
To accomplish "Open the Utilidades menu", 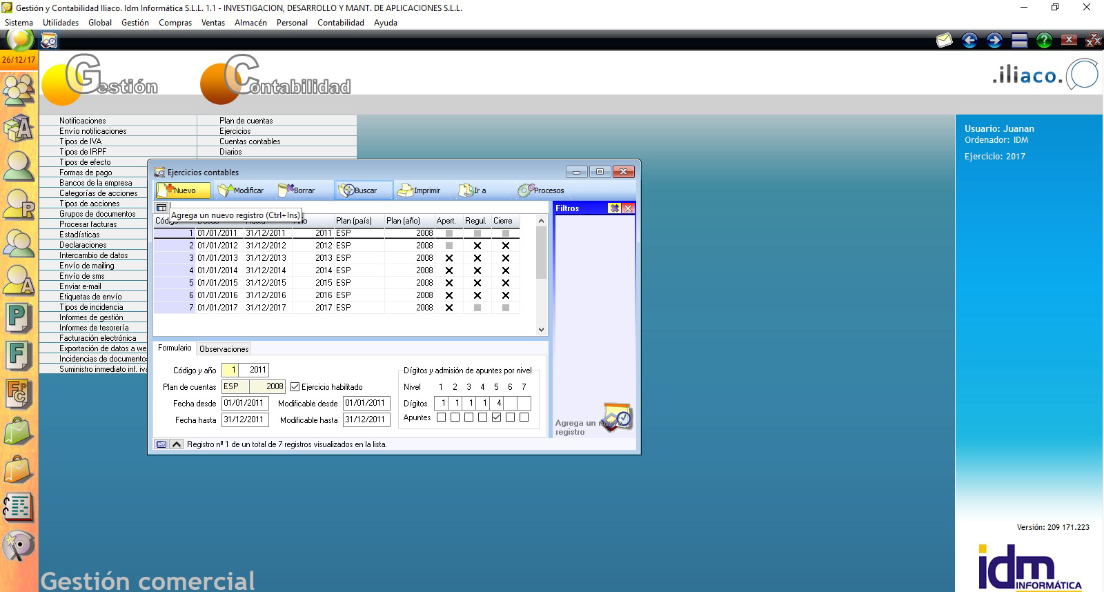I will tap(61, 22).
